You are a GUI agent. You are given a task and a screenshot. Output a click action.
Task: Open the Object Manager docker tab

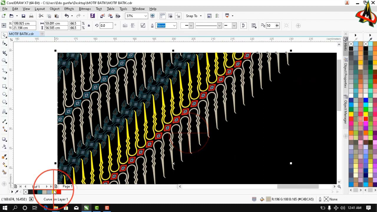pyautogui.click(x=345, y=110)
